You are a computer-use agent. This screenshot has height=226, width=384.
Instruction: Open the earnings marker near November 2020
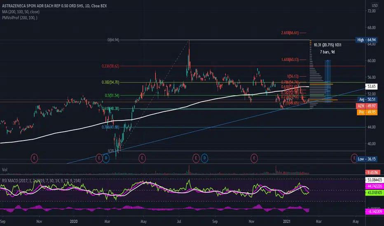pyautogui.click(x=254, y=158)
